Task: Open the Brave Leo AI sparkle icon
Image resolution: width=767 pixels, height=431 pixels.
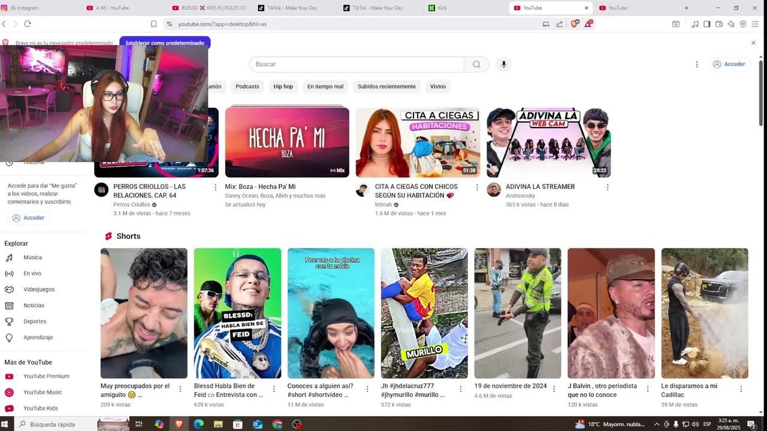Action: tap(731, 24)
